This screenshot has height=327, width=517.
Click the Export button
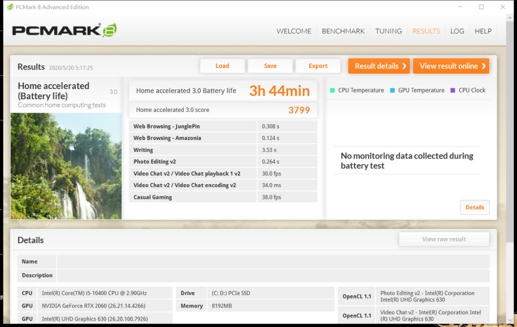pyautogui.click(x=318, y=66)
